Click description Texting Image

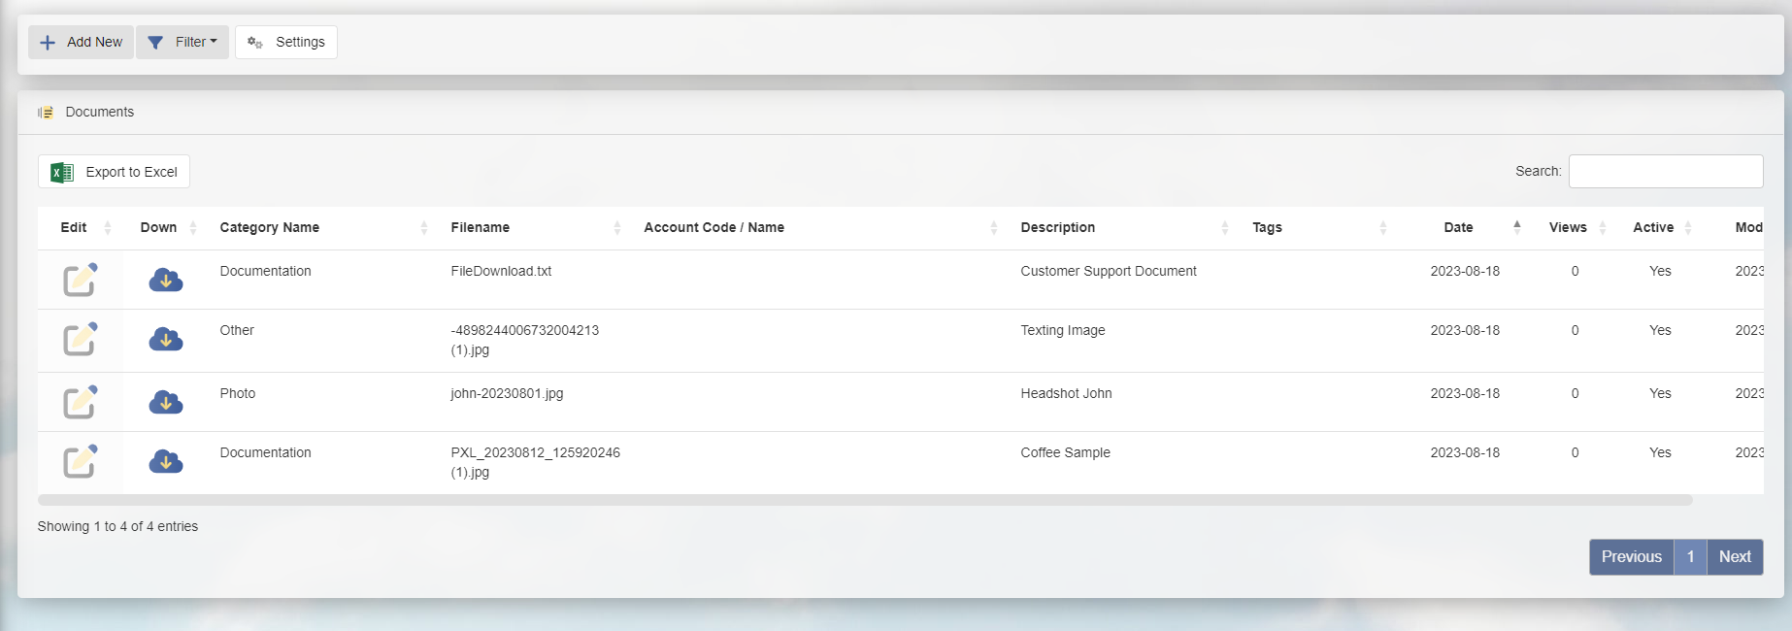tap(1063, 331)
